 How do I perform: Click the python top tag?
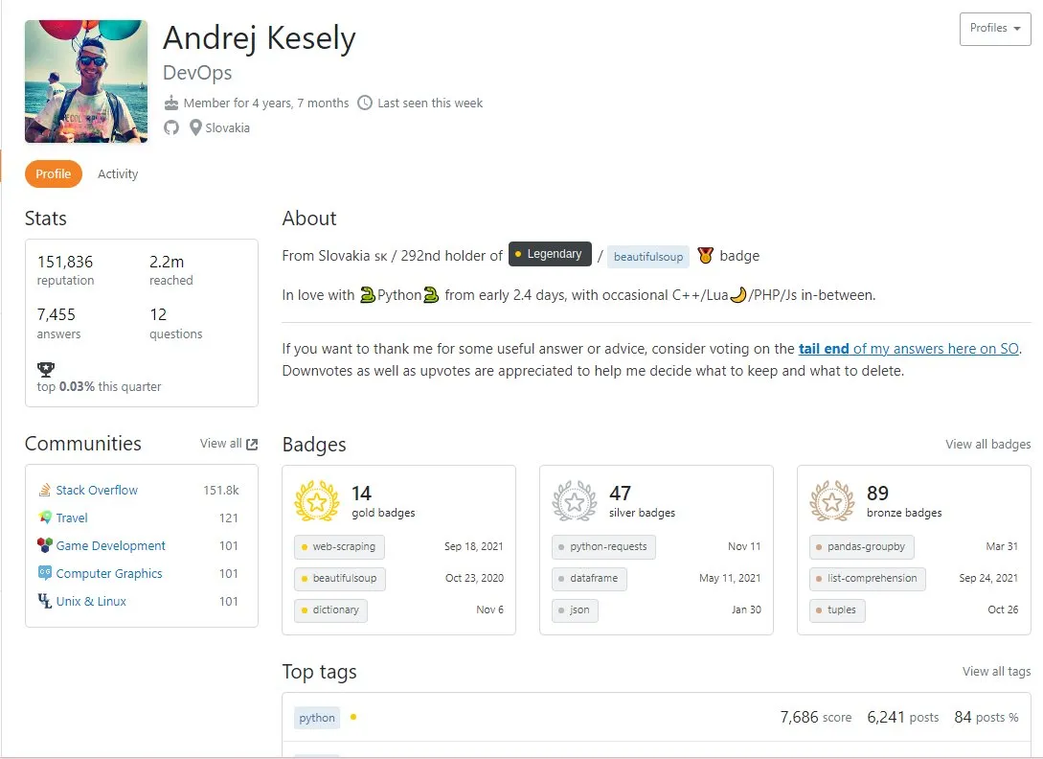pos(317,718)
